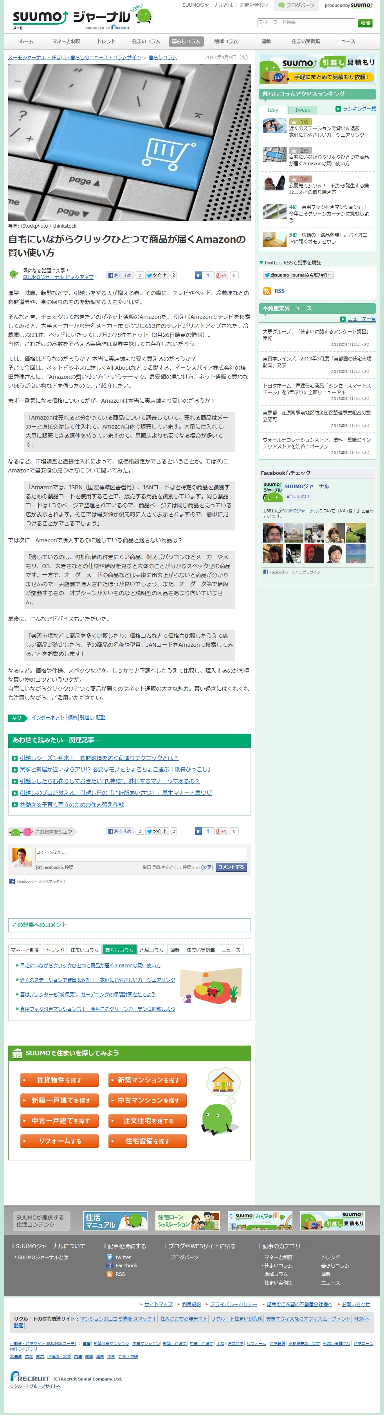384x1415 pixels.
Task: Click the @suumo_journal Twitter follow button
Action: point(298,275)
